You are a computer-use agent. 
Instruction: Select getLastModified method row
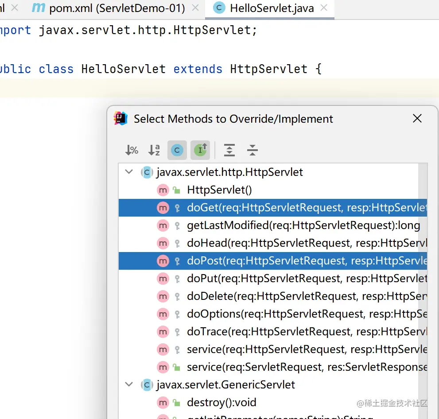(x=273, y=225)
